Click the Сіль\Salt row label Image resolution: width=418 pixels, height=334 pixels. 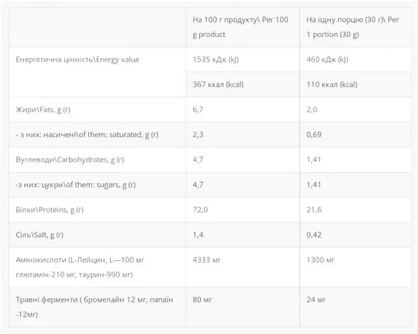39,235
